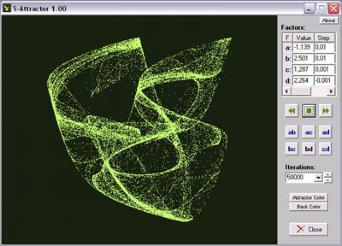Click row label b: in factors table
The image size is (342, 246).
[x=288, y=59]
